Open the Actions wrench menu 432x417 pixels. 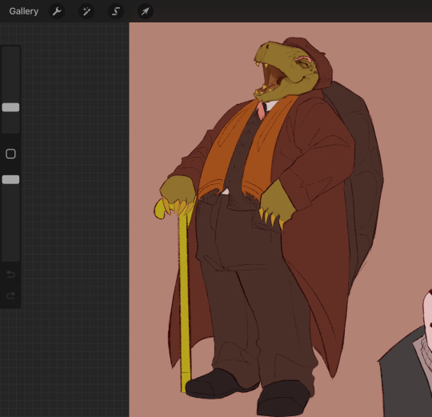[x=57, y=11]
